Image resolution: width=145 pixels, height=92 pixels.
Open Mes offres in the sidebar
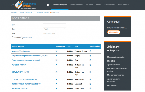pyautogui.click(x=111, y=61)
